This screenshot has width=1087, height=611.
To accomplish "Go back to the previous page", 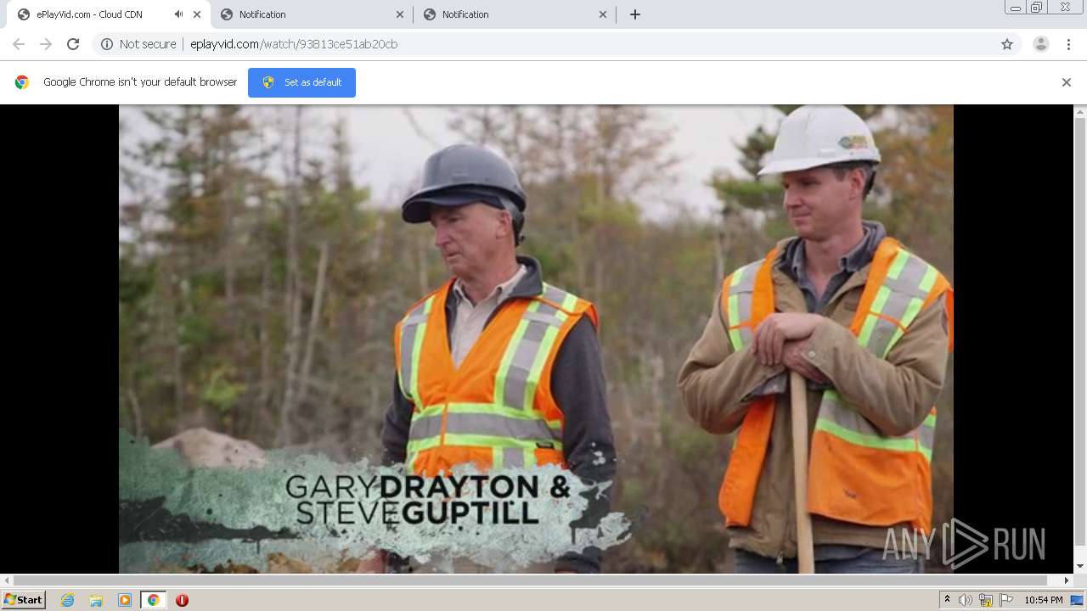I will 19,44.
